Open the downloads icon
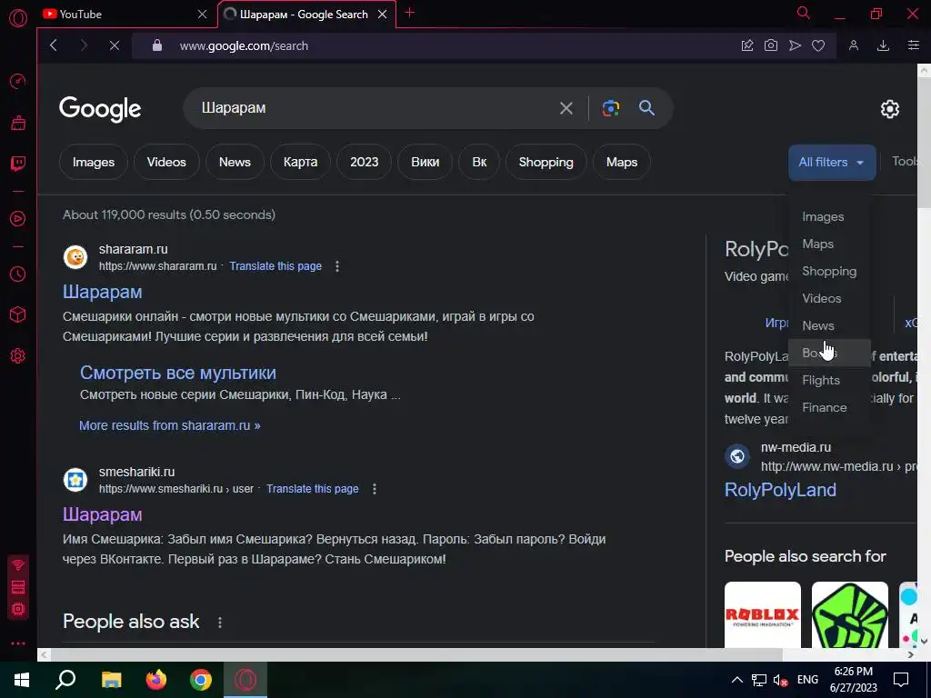931x698 pixels. coord(883,45)
